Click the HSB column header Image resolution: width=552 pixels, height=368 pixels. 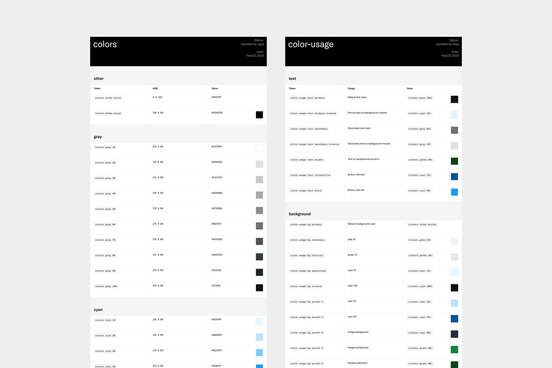click(x=155, y=88)
